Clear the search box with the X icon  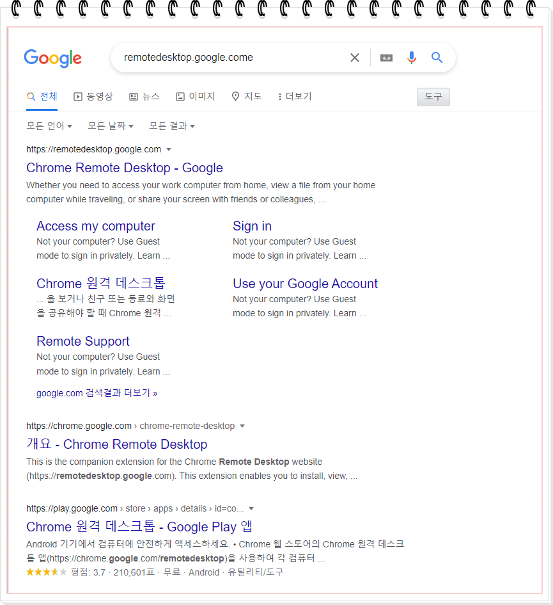pos(355,58)
